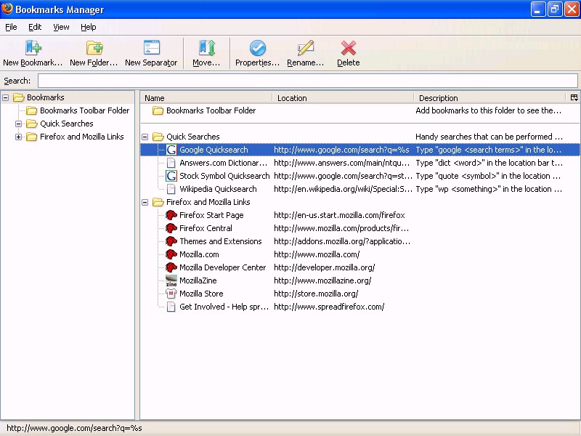
Task: Collapse Firefox and Mozilla Links in list pane
Action: coord(145,203)
